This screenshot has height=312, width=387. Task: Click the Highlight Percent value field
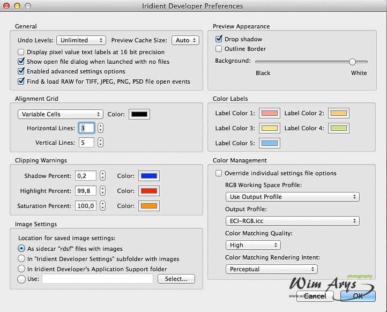86,191
